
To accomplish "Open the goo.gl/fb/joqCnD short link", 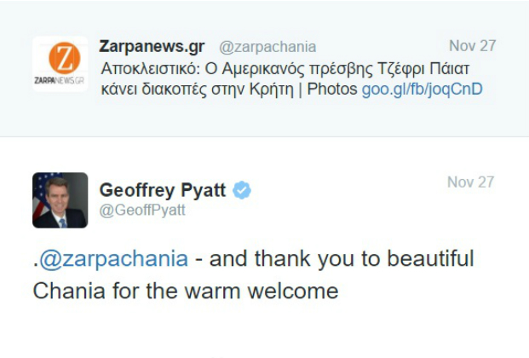I will [x=422, y=89].
